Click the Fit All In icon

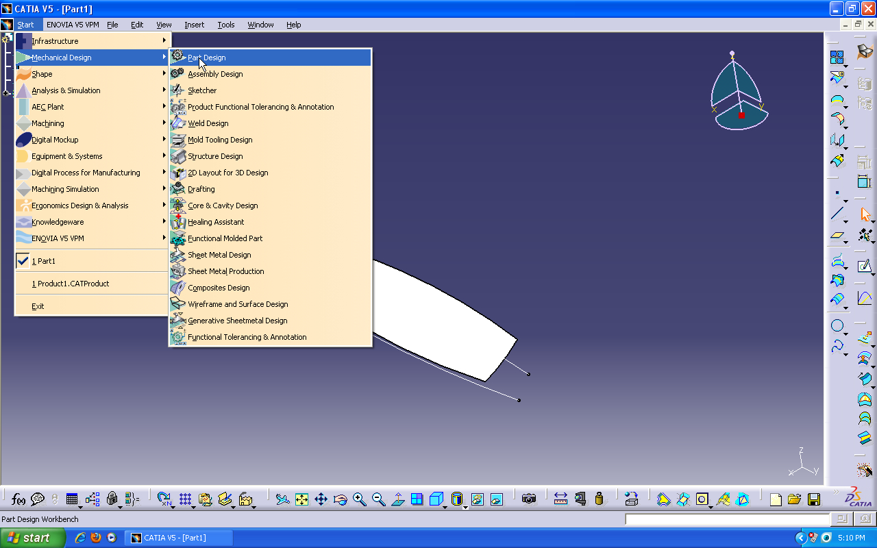pyautogui.click(x=301, y=499)
